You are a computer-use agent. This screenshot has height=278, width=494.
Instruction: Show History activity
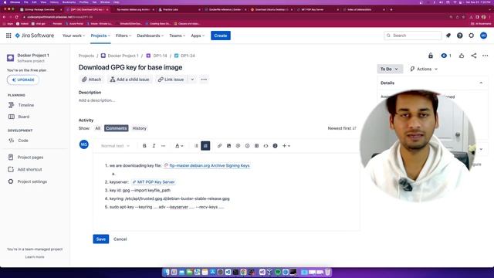click(139, 128)
